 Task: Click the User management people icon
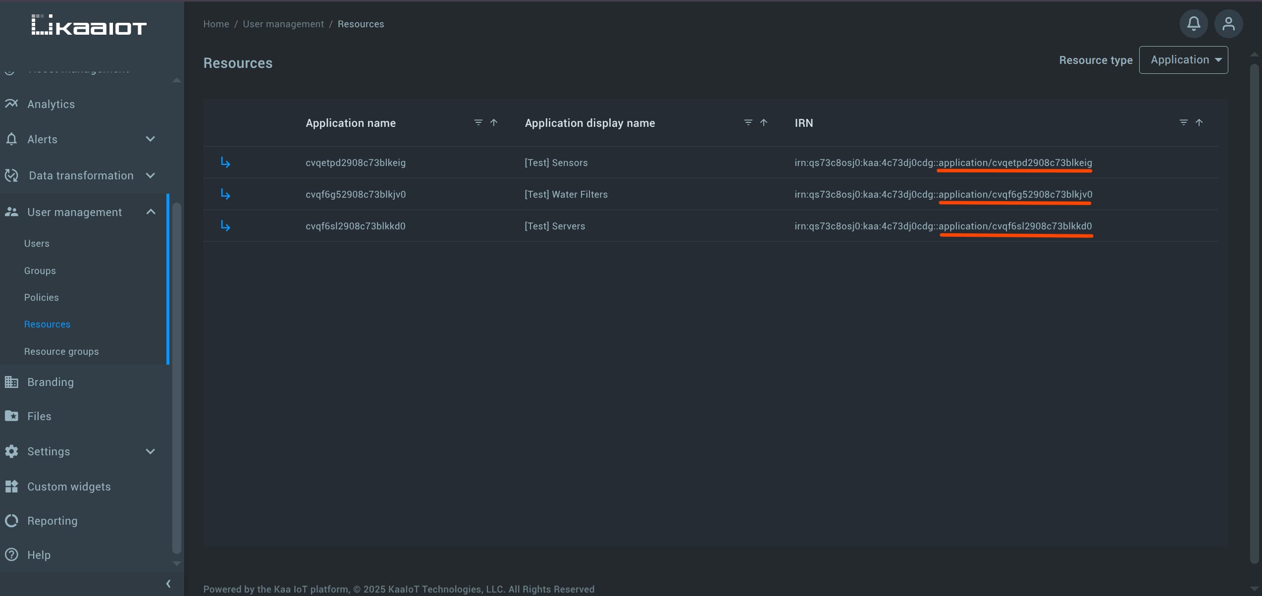click(11, 212)
